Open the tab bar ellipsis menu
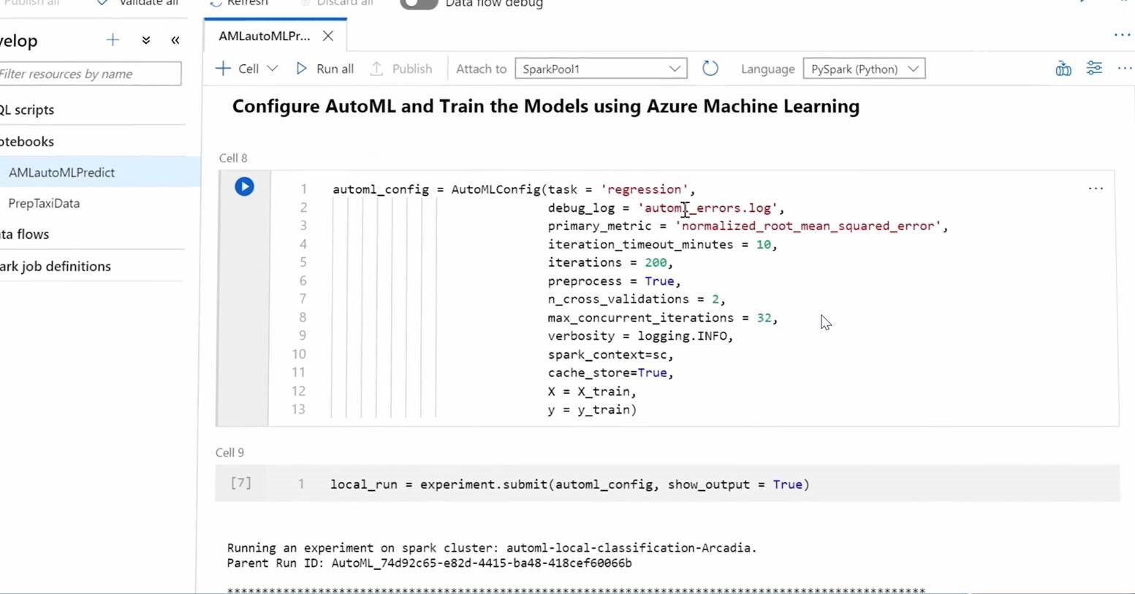Image resolution: width=1135 pixels, height=594 pixels. pos(1122,35)
